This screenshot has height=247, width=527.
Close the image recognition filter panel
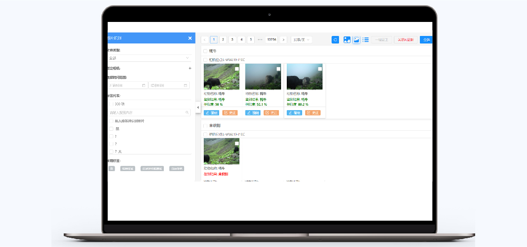pos(190,38)
